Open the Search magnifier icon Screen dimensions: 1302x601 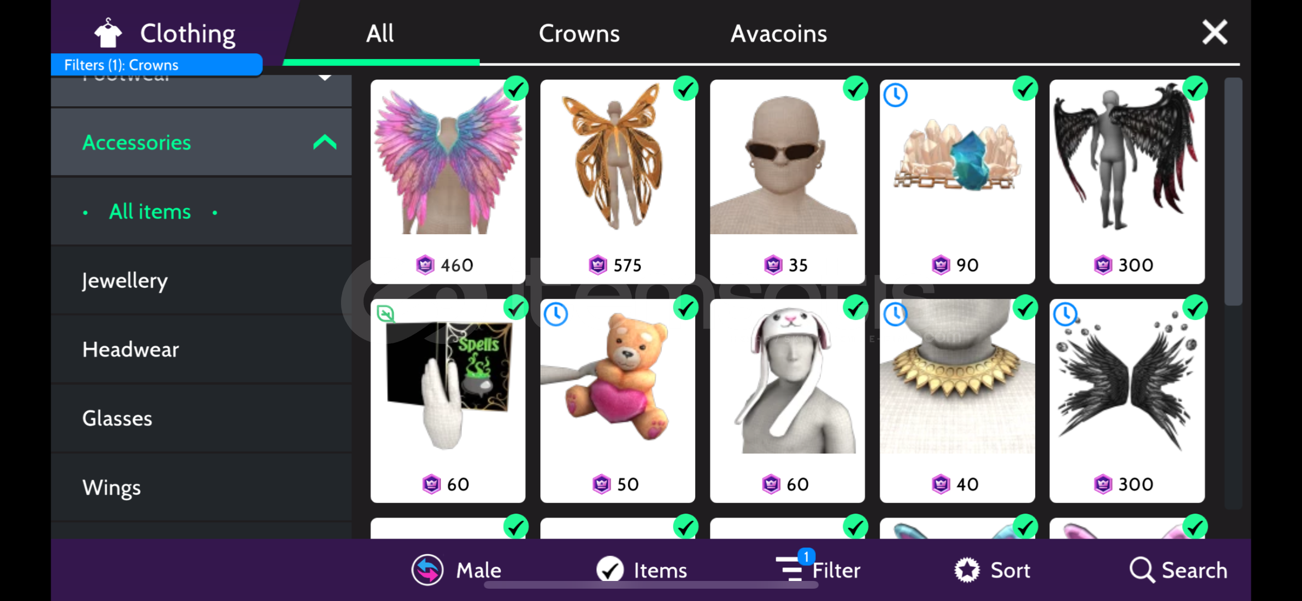(1142, 570)
